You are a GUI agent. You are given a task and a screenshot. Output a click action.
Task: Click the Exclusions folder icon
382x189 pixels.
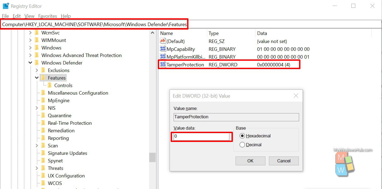tap(43, 70)
